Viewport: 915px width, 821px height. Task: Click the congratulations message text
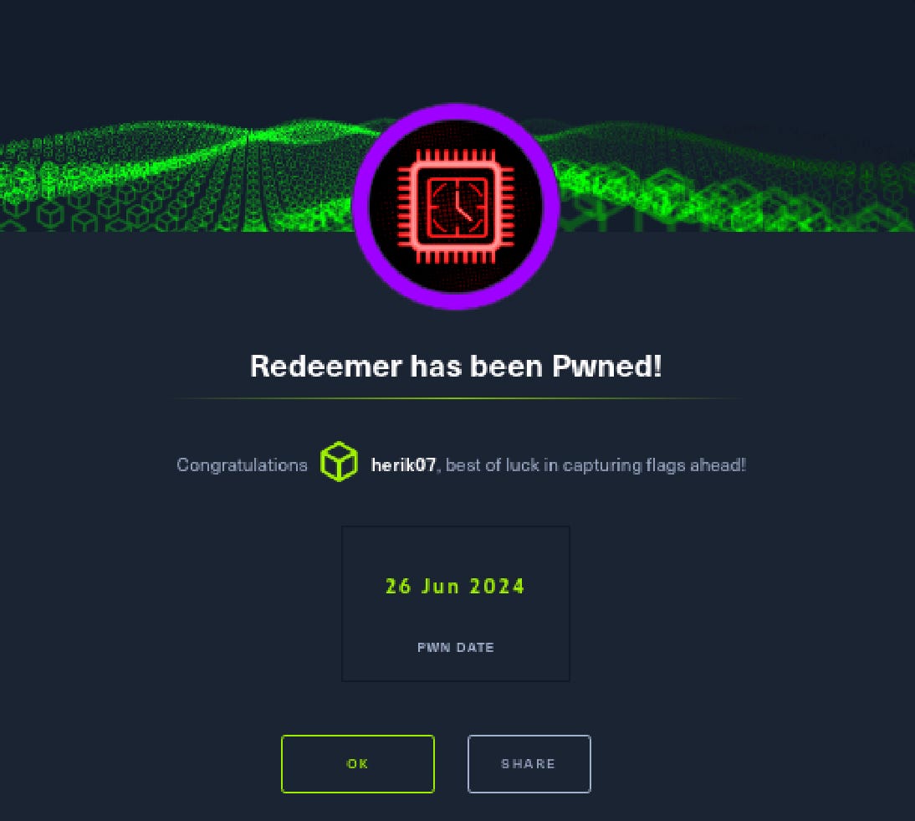242,464
